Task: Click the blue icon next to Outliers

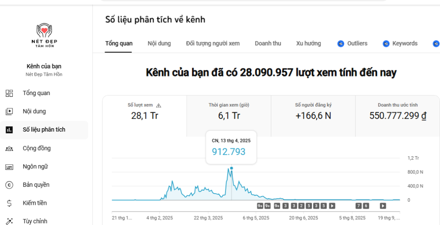Action: click(341, 43)
